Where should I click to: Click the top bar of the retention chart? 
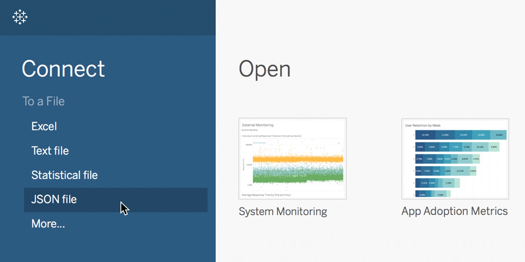click(x=461, y=135)
